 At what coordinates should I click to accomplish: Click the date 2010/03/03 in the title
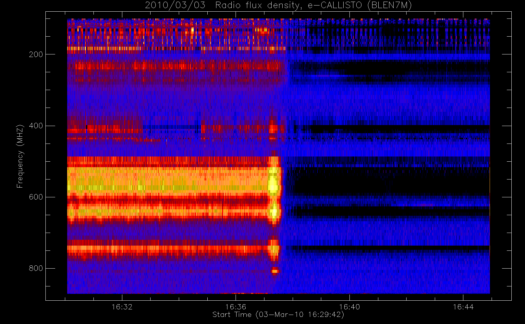click(x=175, y=5)
